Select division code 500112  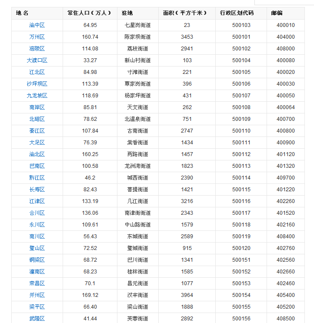tap(241, 154)
